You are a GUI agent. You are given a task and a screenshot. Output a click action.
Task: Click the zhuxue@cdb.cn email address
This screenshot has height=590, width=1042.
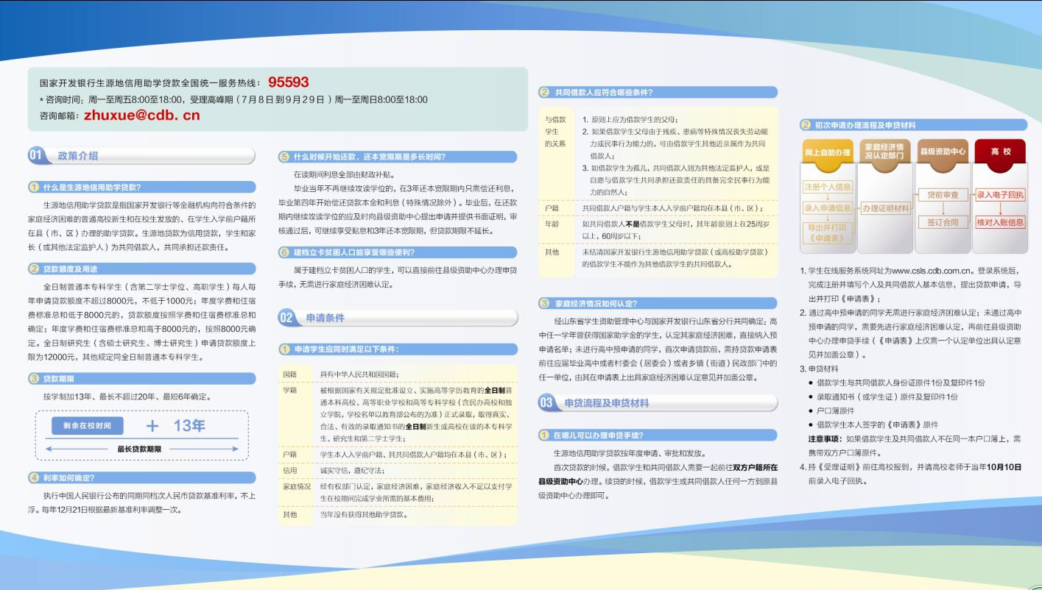[142, 115]
